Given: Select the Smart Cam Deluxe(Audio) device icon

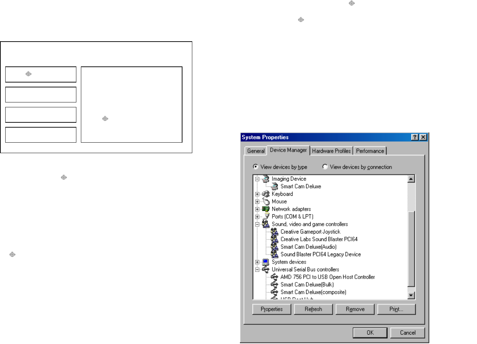Looking at the screenshot, I should (x=275, y=247).
